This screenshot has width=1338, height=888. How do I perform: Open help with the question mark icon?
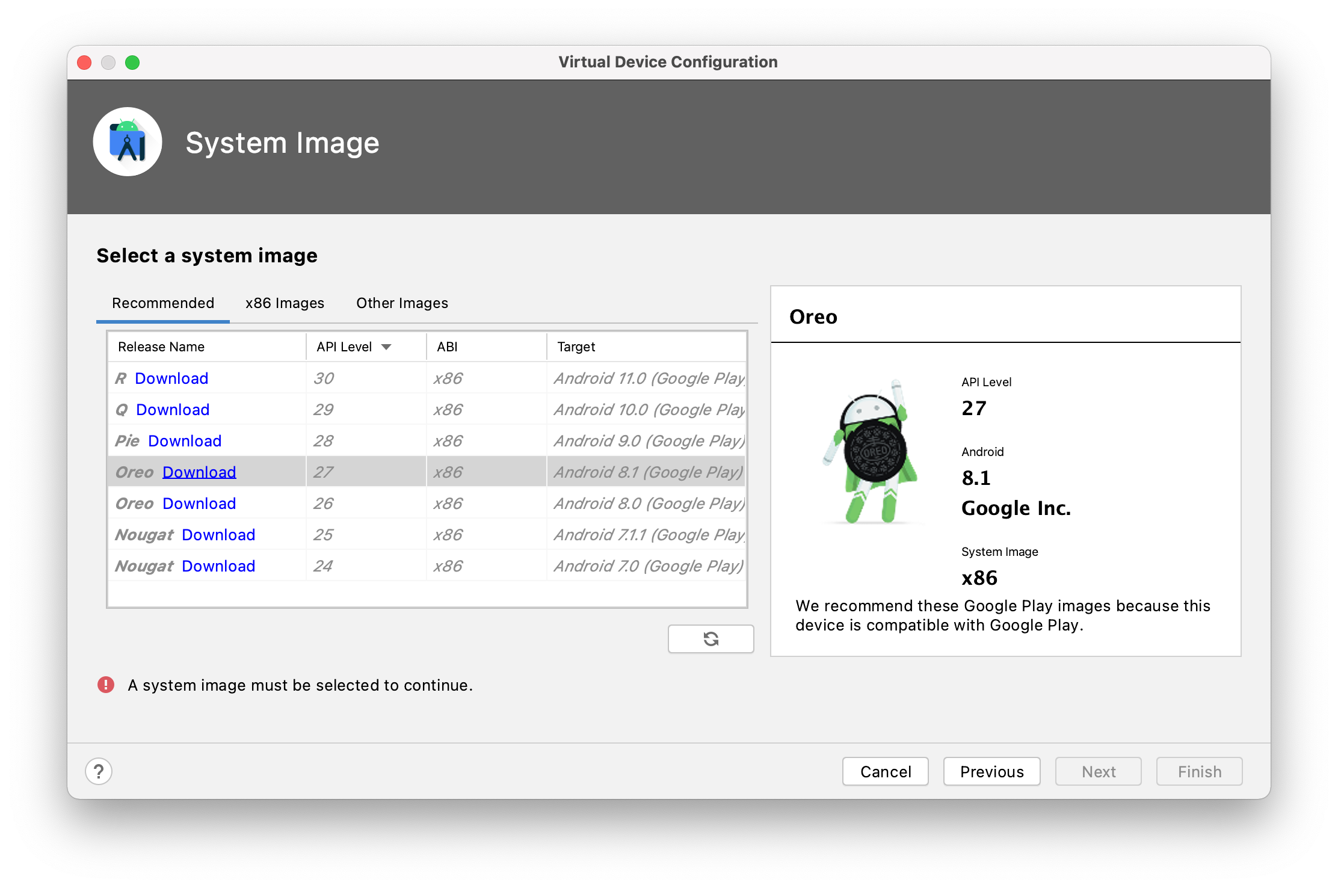(x=99, y=771)
